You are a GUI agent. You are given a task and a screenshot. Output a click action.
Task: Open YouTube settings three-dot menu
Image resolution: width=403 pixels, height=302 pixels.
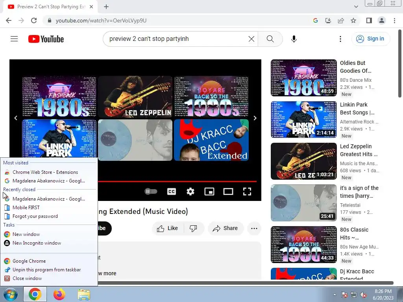point(340,39)
